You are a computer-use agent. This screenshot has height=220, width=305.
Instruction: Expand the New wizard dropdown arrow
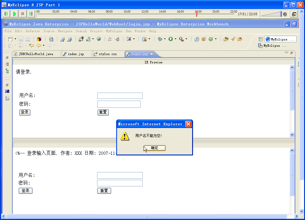(x=15, y=39)
